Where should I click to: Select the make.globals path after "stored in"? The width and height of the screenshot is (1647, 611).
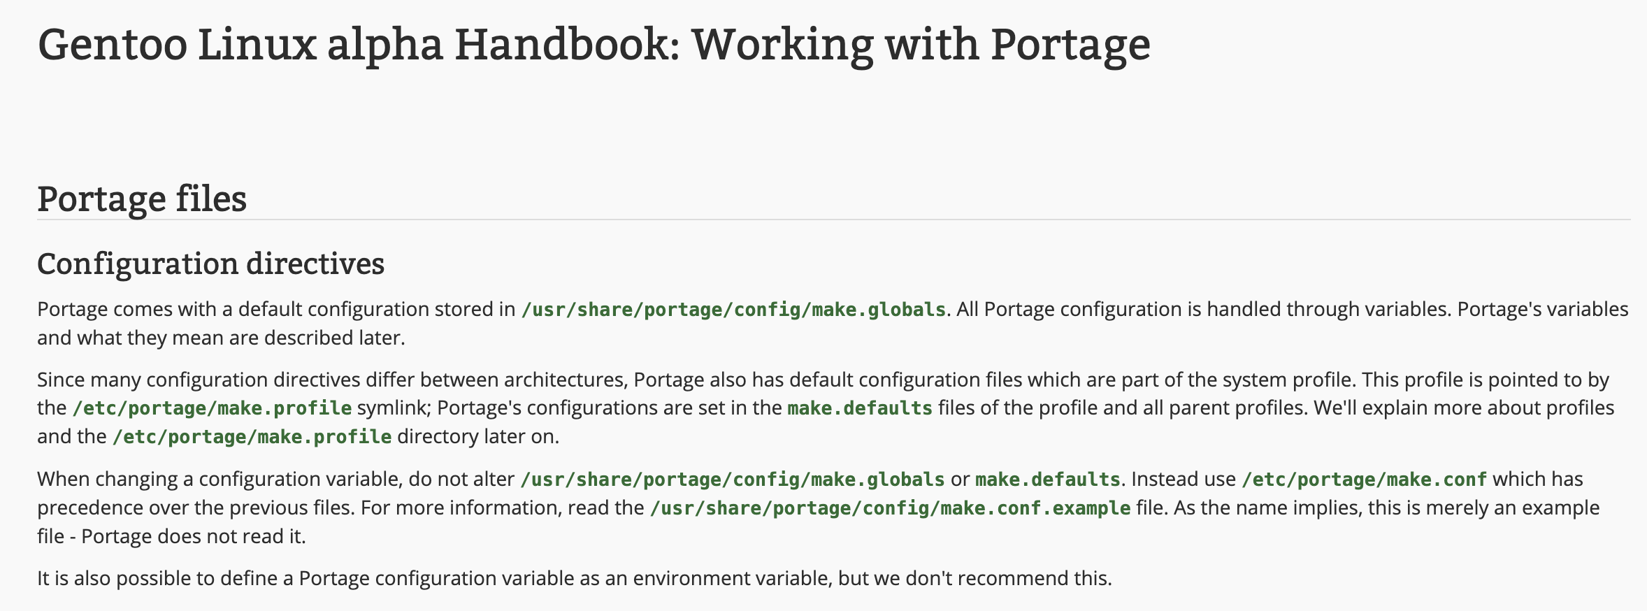click(733, 309)
